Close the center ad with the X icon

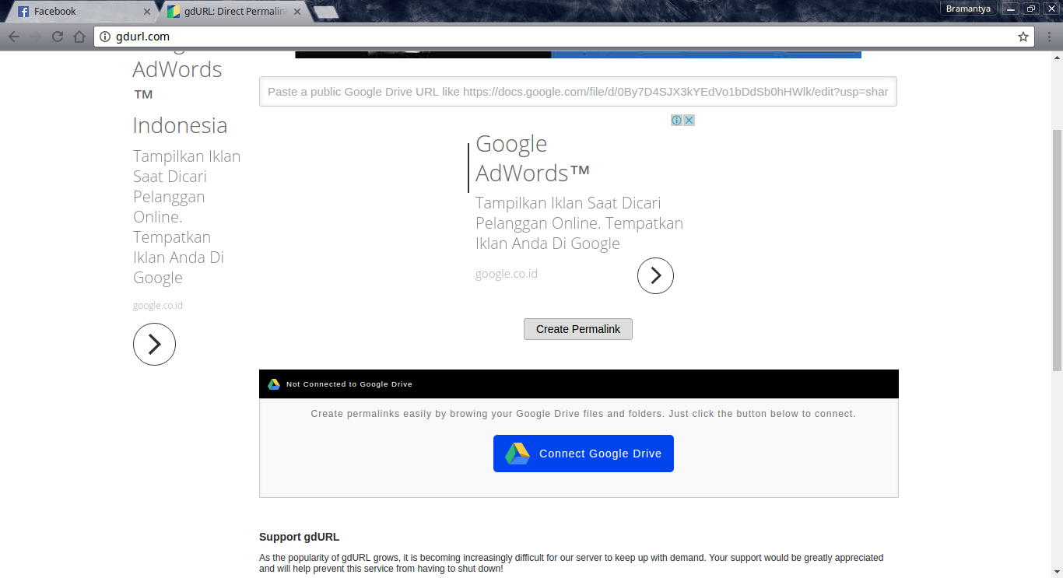point(689,120)
